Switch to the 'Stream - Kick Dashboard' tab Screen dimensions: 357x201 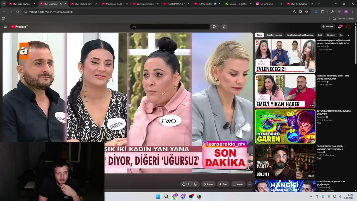click(x=238, y=4)
